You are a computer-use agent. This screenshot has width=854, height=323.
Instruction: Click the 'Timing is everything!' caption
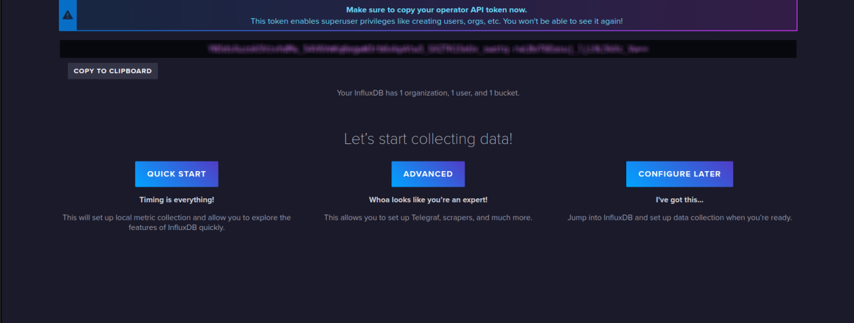(x=177, y=200)
